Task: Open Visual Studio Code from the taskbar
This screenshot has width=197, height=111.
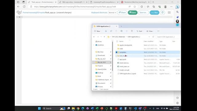Action: coord(135,108)
